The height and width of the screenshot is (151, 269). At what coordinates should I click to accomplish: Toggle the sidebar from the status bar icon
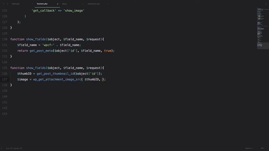(2, 148)
